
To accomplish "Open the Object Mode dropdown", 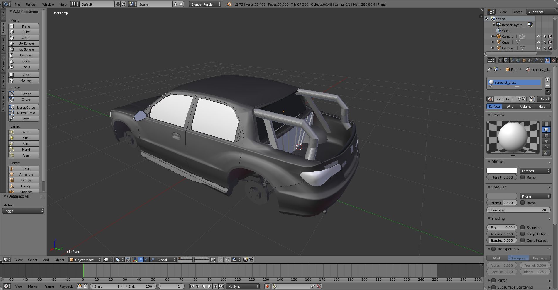I will (84, 260).
